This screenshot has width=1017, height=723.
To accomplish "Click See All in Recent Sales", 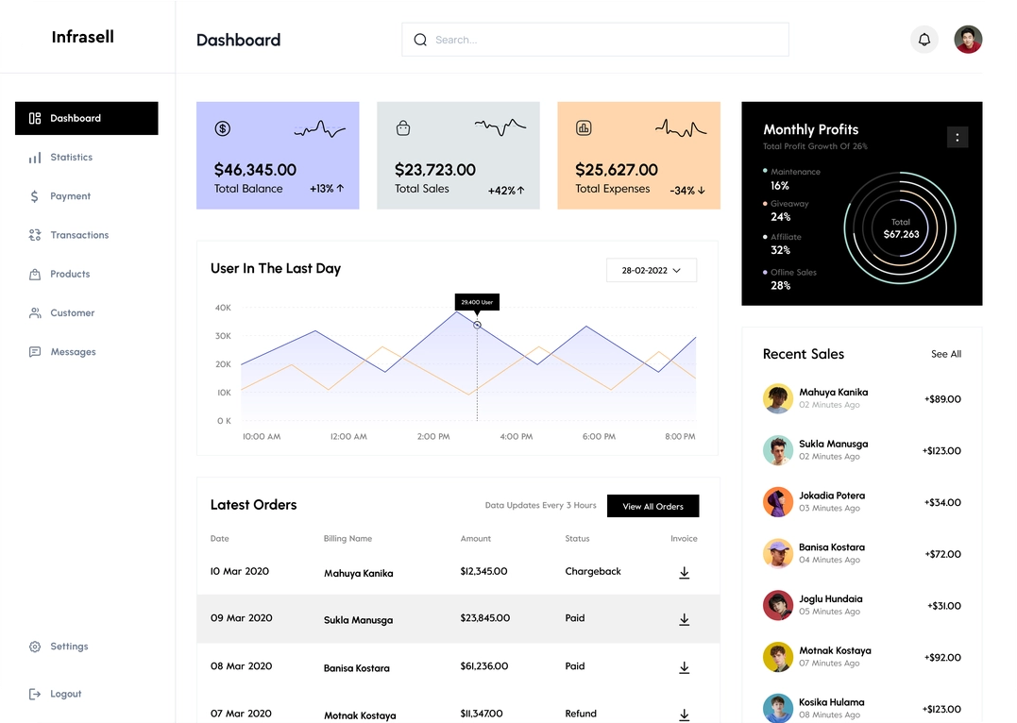I will [945, 354].
